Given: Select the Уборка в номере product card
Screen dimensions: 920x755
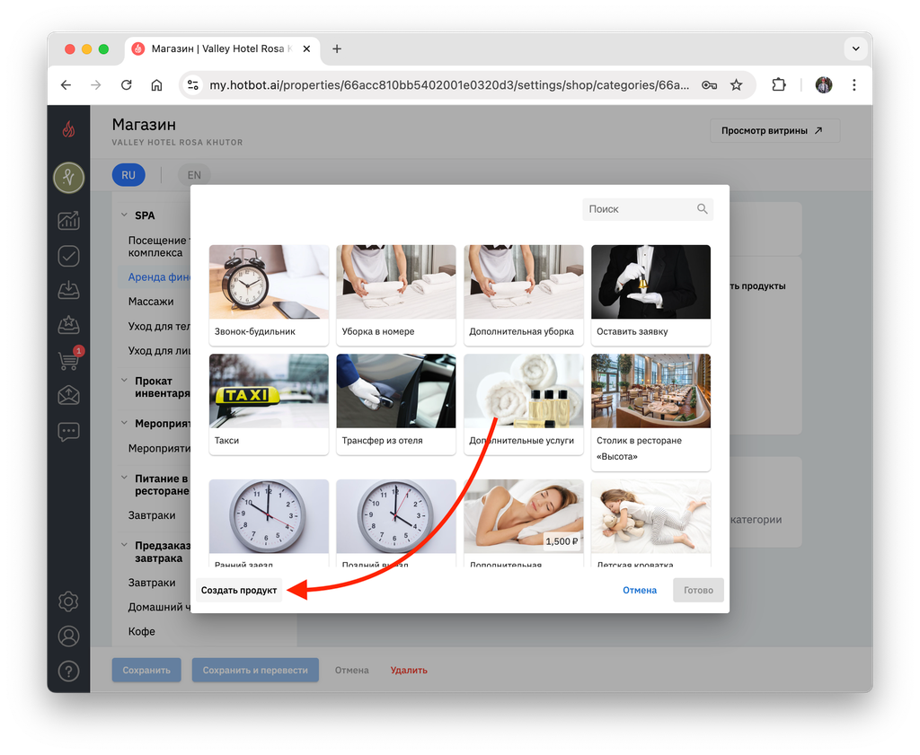Looking at the screenshot, I should (x=396, y=294).
